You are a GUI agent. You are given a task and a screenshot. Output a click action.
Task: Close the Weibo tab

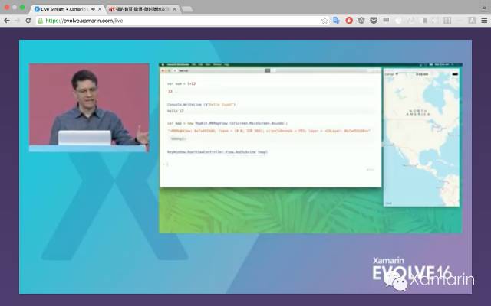(174, 9)
